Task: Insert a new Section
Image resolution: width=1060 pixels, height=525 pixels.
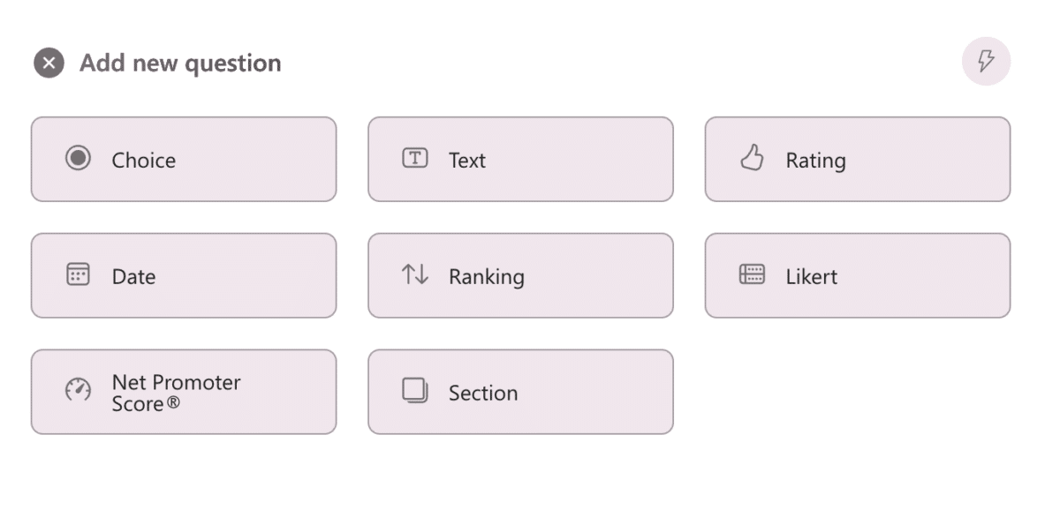Action: pyautogui.click(x=520, y=392)
